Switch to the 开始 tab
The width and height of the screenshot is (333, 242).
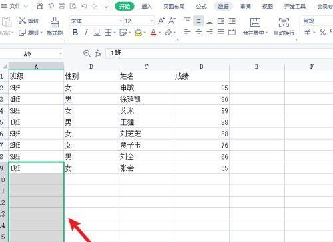[x=125, y=6]
